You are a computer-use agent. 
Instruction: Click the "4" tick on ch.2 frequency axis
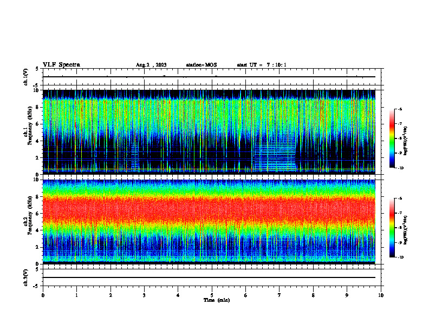pos(37,230)
